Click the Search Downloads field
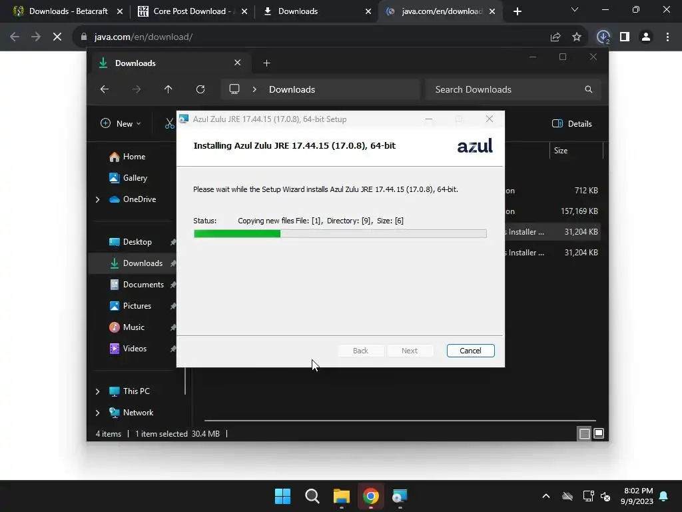The image size is (682, 512). coord(513,89)
